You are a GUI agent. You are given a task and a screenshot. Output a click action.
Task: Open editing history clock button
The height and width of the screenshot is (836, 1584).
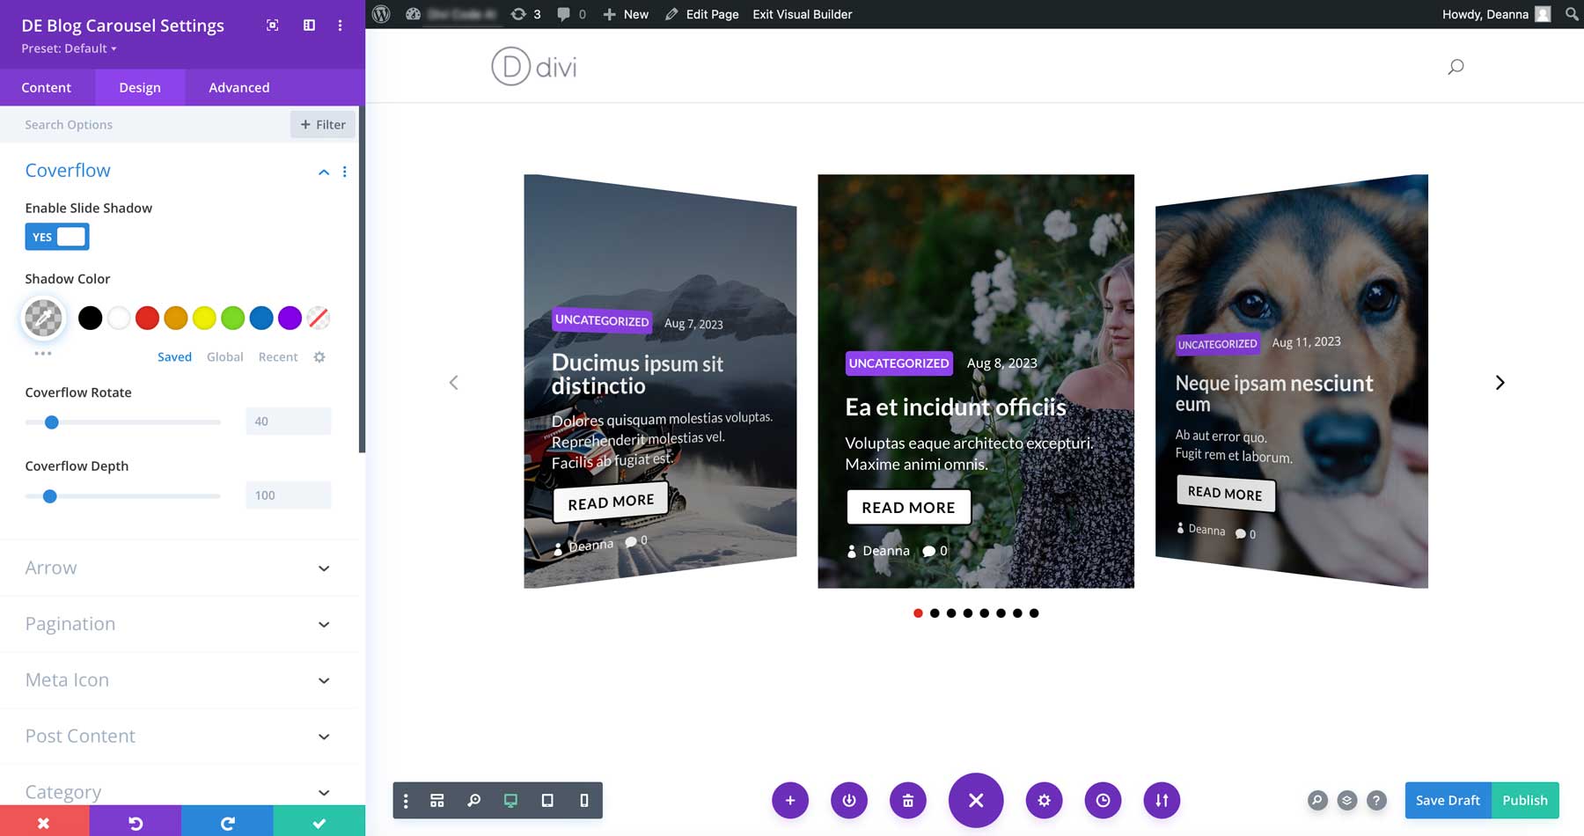1103,801
